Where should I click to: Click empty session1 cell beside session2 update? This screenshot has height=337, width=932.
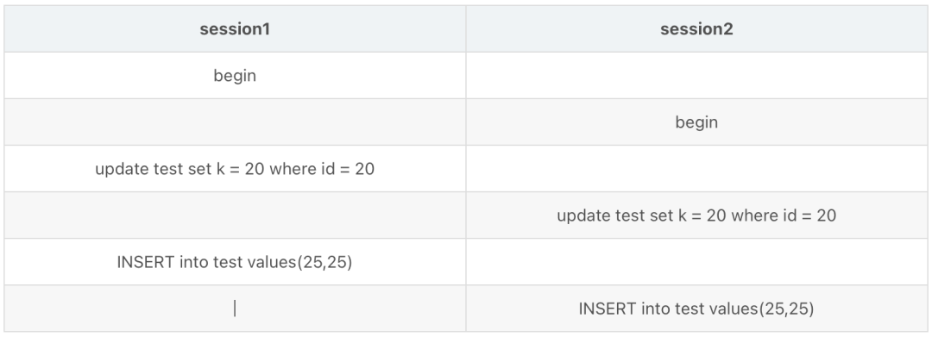(x=235, y=215)
